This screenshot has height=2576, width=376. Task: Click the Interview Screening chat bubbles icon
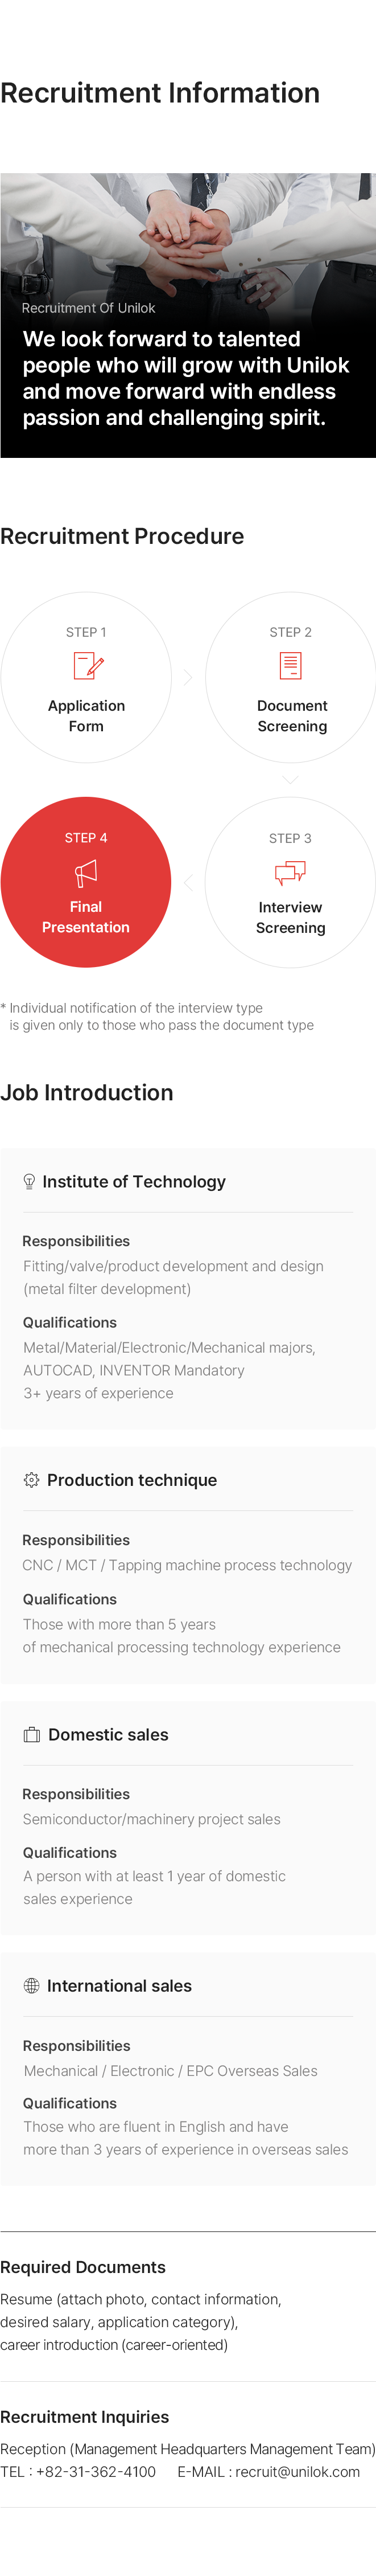(x=290, y=872)
